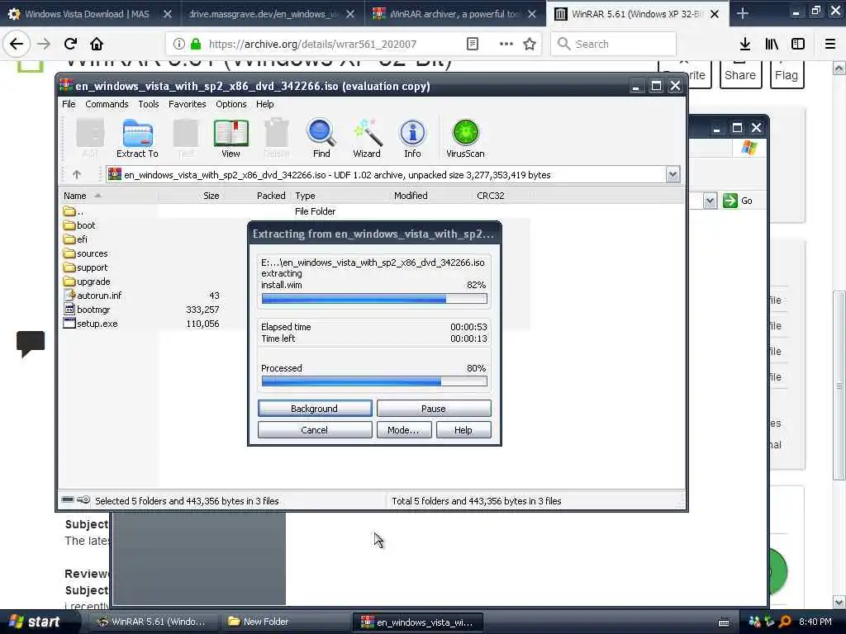Click the Extract To toolbar icon

(137, 138)
